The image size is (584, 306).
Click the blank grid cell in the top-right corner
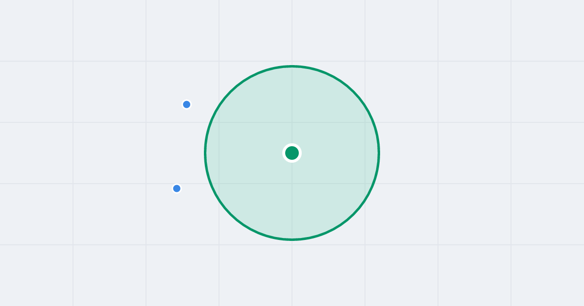coord(547,31)
